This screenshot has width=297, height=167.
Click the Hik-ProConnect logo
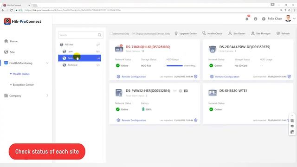(22, 21)
